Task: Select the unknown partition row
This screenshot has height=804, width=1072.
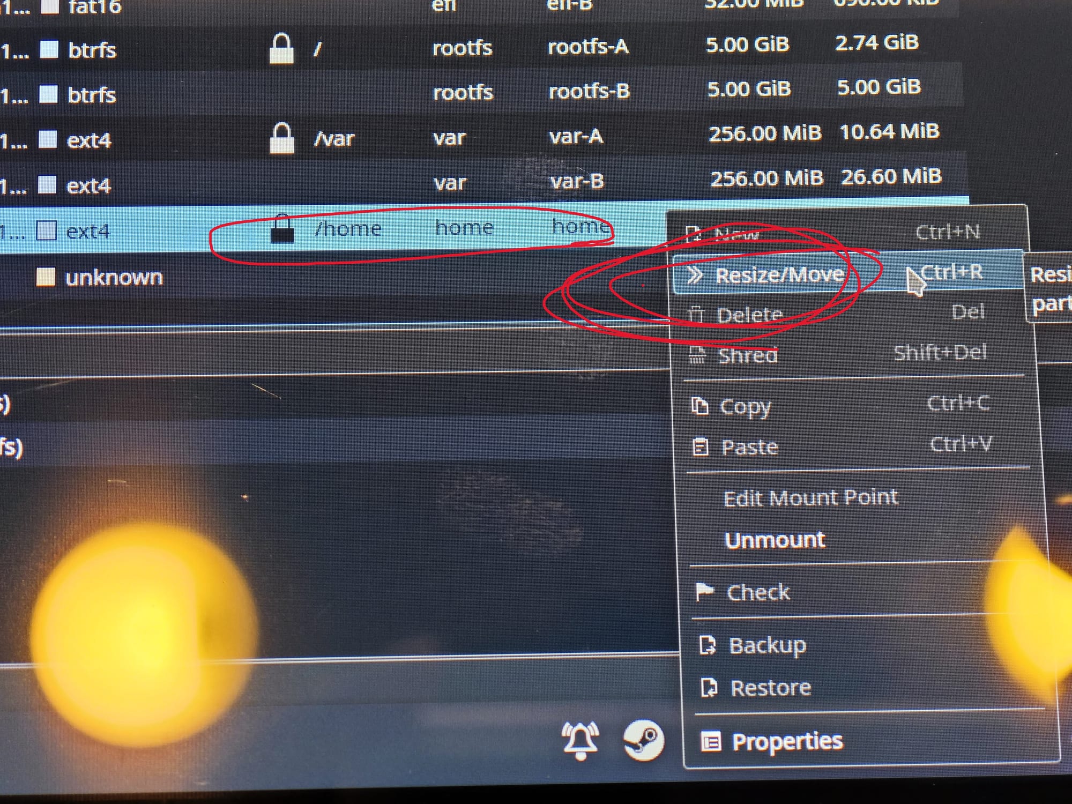Action: click(332, 277)
